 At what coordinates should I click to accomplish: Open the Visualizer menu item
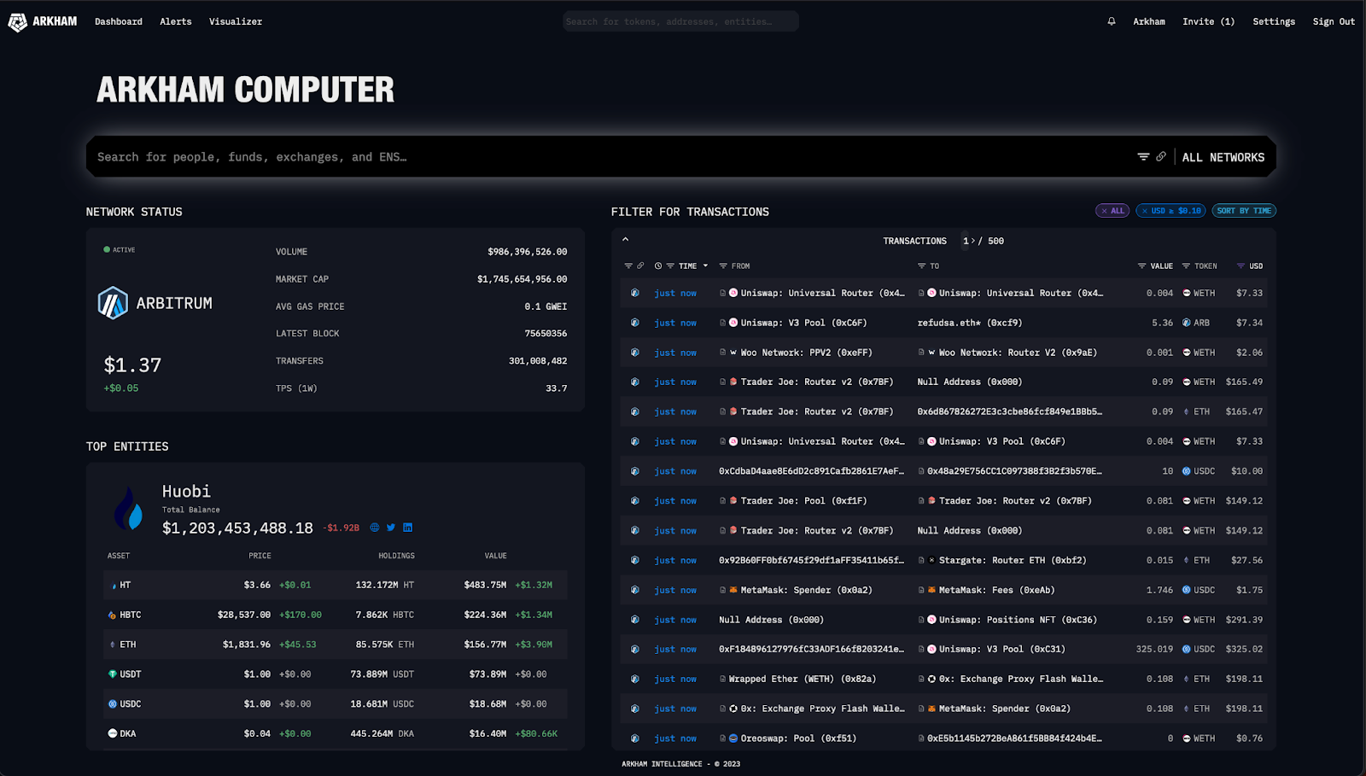236,21
